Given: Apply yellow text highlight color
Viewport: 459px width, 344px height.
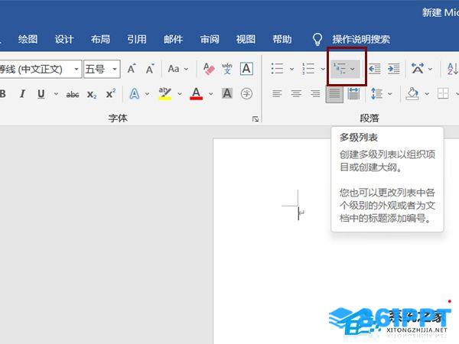Looking at the screenshot, I should tap(165, 94).
